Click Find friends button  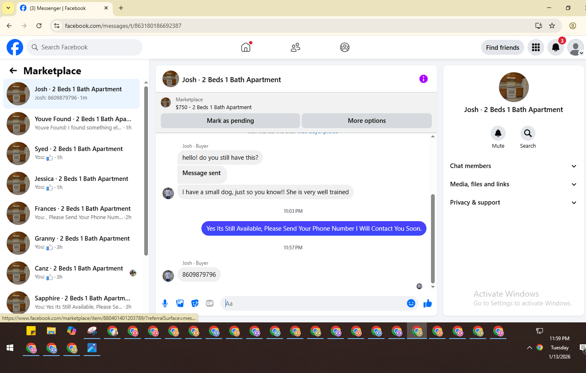tap(503, 47)
